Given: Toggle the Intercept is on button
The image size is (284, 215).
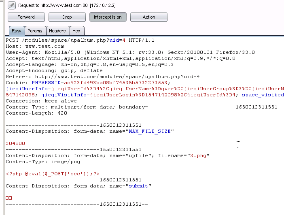Looking at the screenshot, I should click(108, 17).
